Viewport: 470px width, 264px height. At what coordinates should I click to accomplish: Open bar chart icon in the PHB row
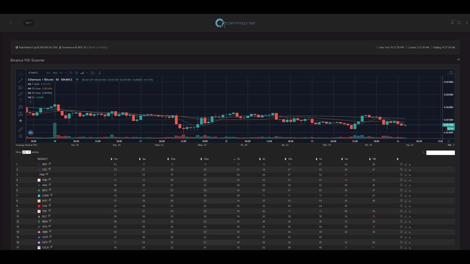click(410, 175)
